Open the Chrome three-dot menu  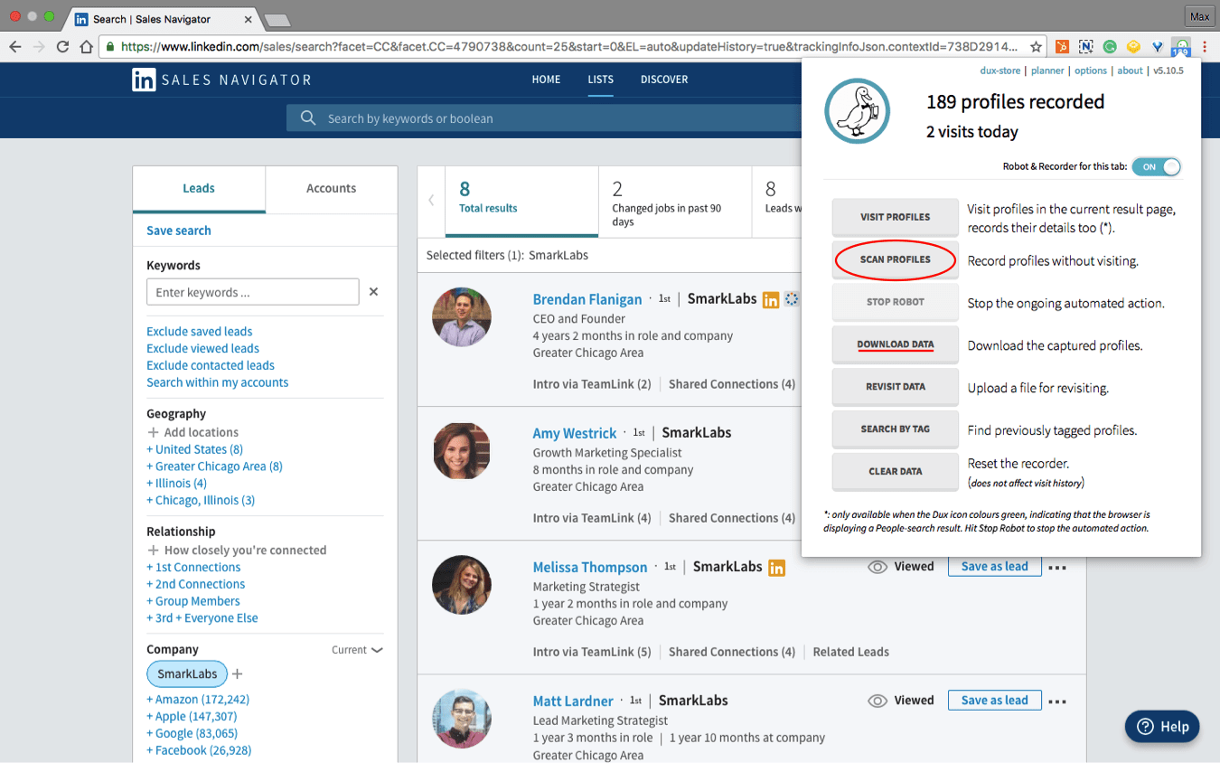[1205, 46]
